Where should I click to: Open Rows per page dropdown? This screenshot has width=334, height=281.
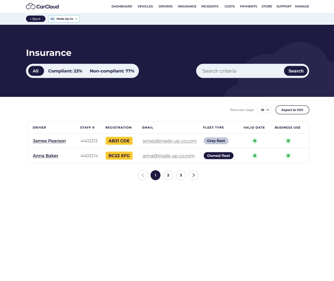pos(265,110)
